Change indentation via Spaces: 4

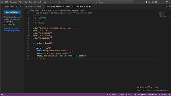coord(121,95)
